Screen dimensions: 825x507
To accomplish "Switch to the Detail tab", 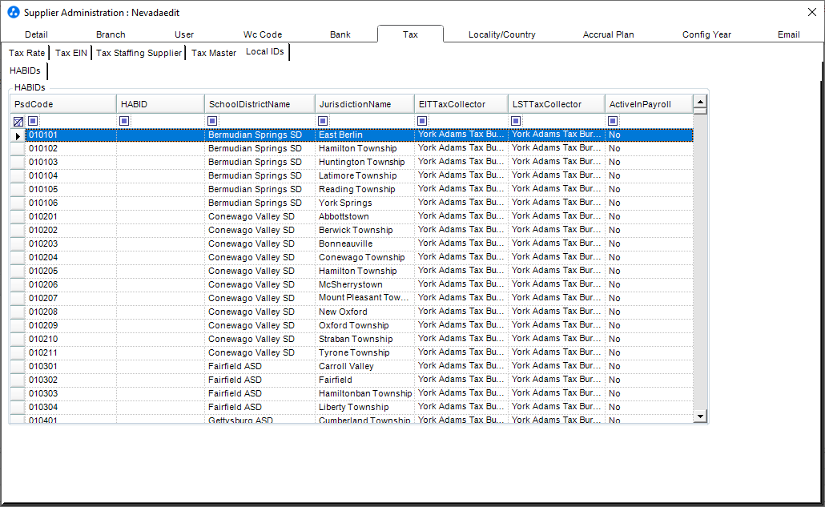I will pyautogui.click(x=36, y=34).
